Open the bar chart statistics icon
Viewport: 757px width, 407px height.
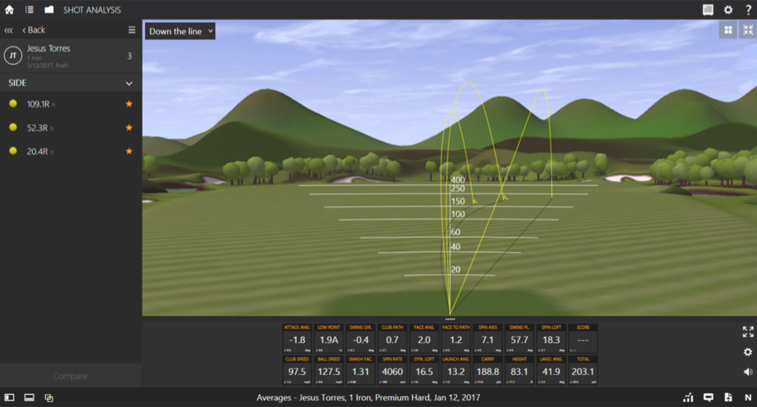click(688, 398)
